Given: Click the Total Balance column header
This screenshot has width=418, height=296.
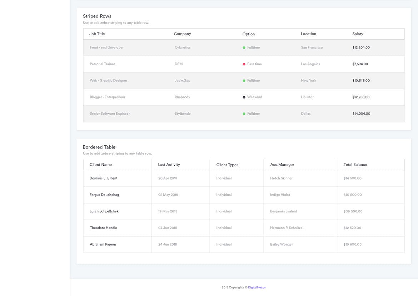Looking at the screenshot, I should (355, 165).
